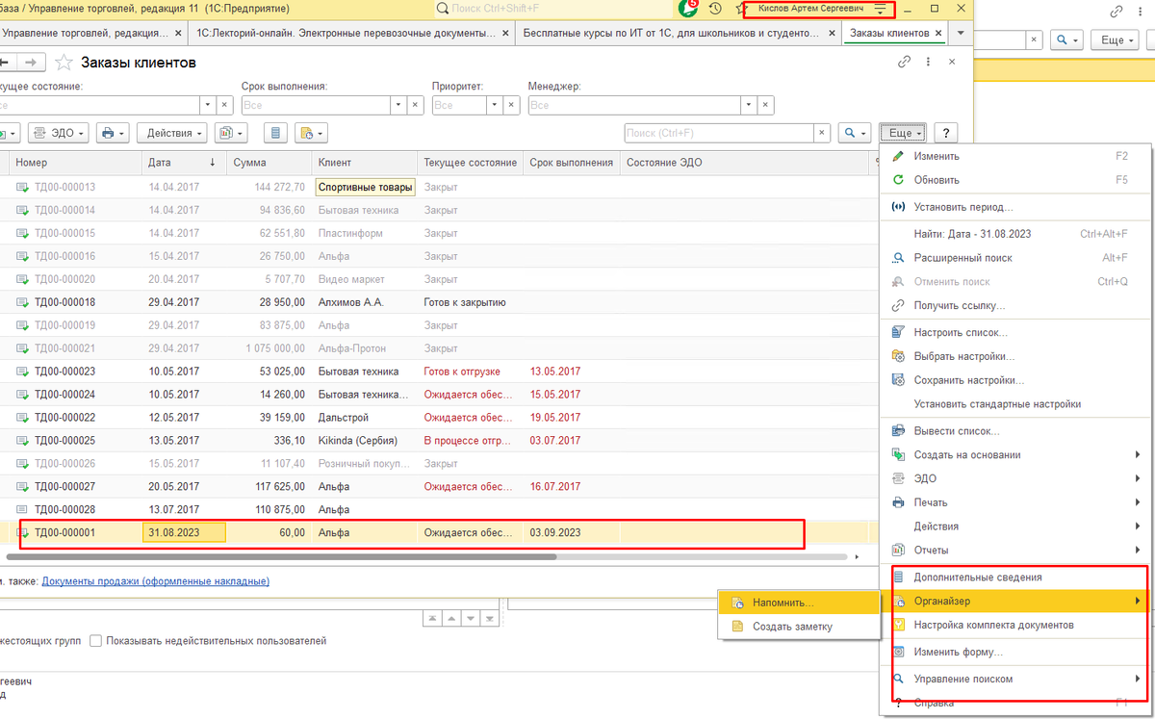Select Создать заметку in Органайзер submenu
The height and width of the screenshot is (719, 1155).
click(800, 627)
